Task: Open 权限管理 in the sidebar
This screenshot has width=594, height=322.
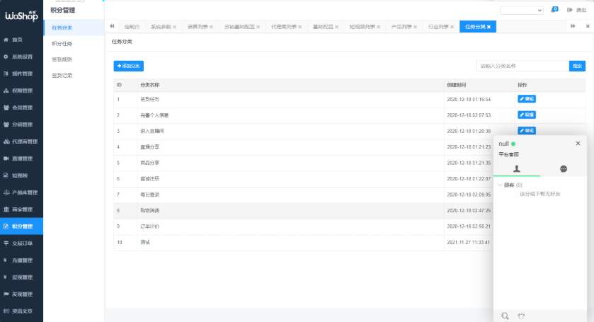Action: [21, 91]
